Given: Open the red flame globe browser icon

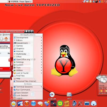Looking at the screenshot, I should (x=27, y=104).
